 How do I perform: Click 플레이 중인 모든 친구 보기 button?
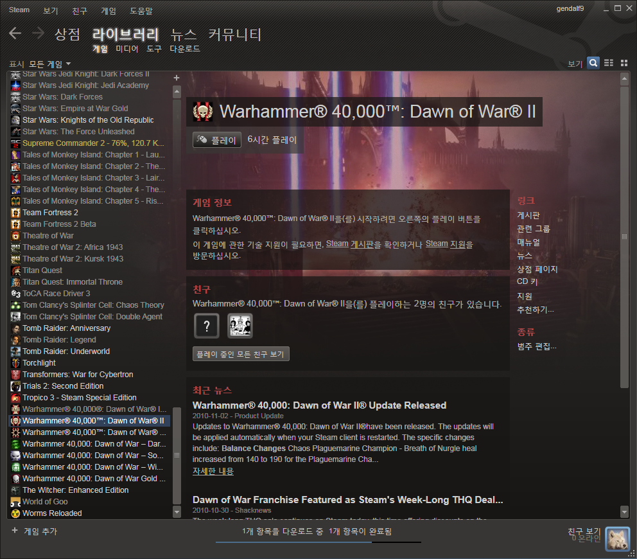click(x=241, y=353)
